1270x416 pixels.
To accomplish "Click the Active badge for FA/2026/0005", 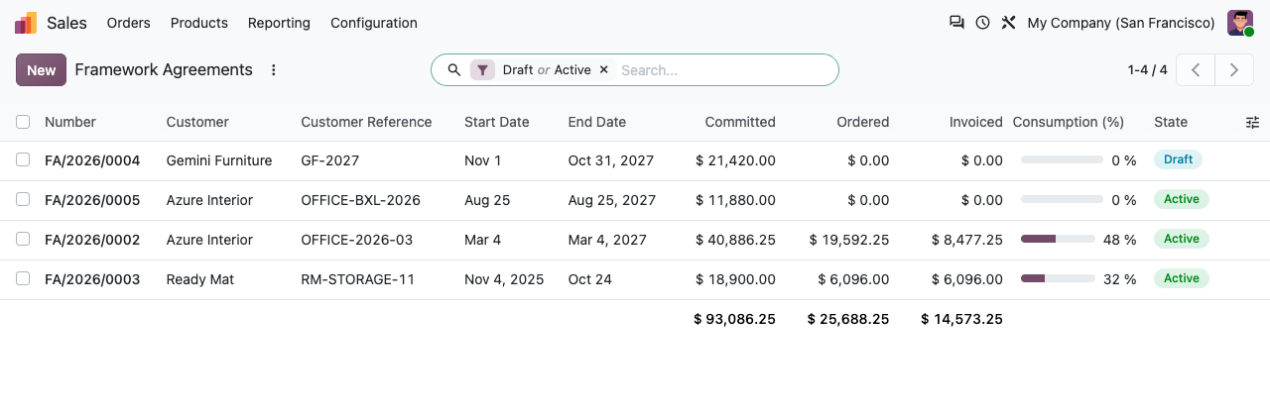I will (x=1182, y=199).
